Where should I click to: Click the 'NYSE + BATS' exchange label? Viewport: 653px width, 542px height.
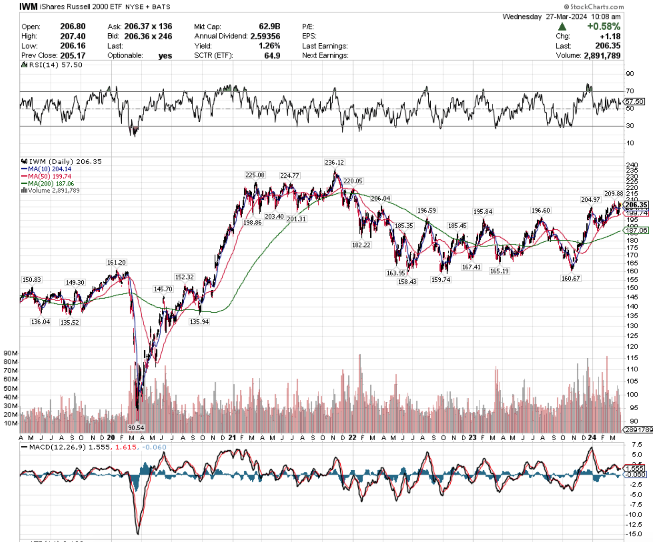click(148, 7)
